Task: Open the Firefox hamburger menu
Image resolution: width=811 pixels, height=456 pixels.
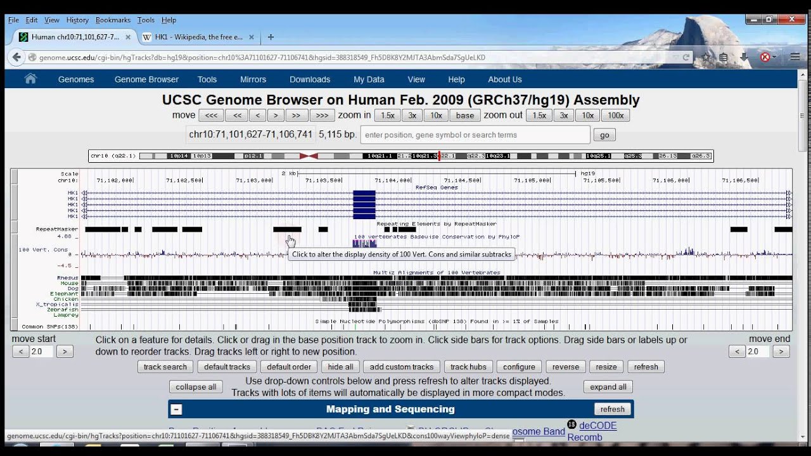Action: click(x=795, y=57)
